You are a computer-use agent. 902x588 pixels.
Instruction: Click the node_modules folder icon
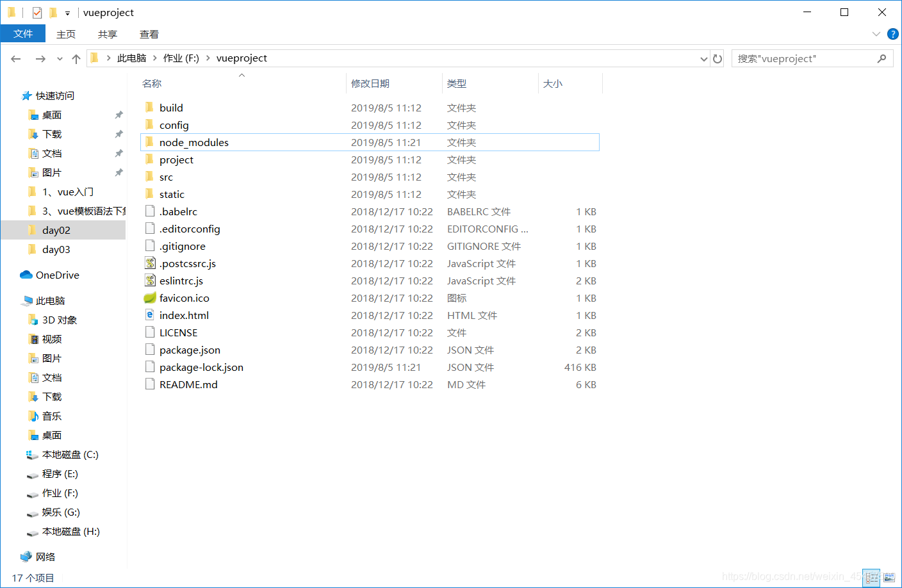pyautogui.click(x=149, y=142)
